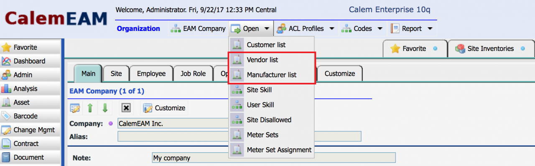Click the Dashboard chart icon in sidebar
Screen dimensions: 535x166
click(6, 61)
